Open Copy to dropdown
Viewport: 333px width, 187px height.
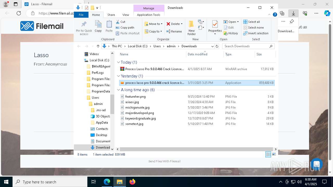(153, 31)
